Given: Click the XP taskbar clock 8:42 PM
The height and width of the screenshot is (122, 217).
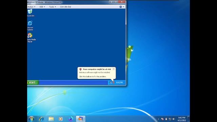Looking at the screenshot, I should pyautogui.click(x=119, y=82).
